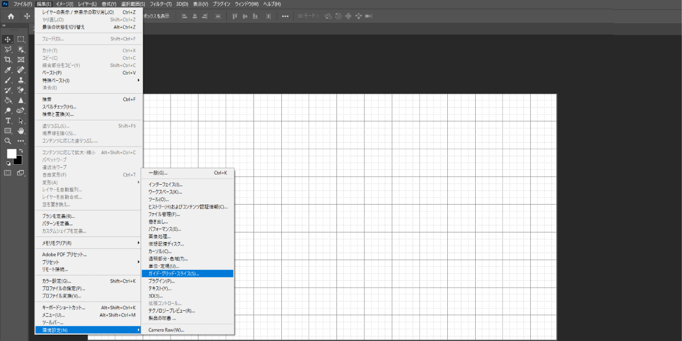The width and height of the screenshot is (682, 341).
Task: Toggle Quick Mask mode icon
Action: coord(8,173)
